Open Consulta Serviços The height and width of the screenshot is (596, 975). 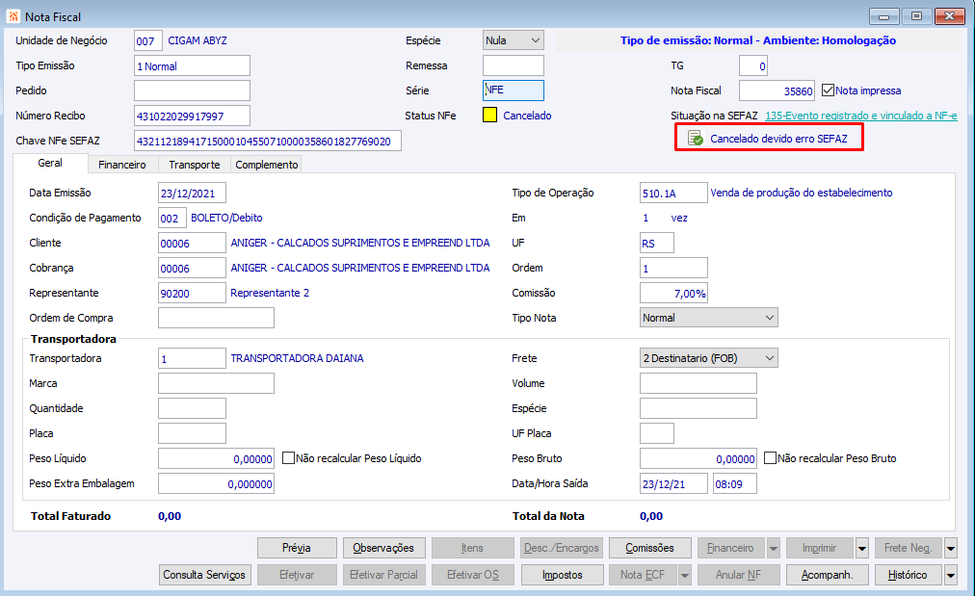(x=204, y=575)
